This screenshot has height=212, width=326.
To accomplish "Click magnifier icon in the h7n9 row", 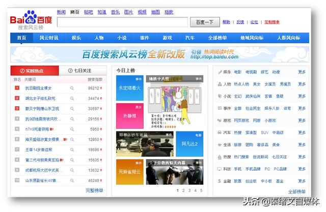I will pyautogui.click(x=72, y=129).
